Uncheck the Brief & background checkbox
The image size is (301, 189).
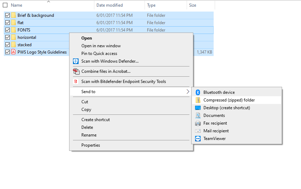click(7, 15)
